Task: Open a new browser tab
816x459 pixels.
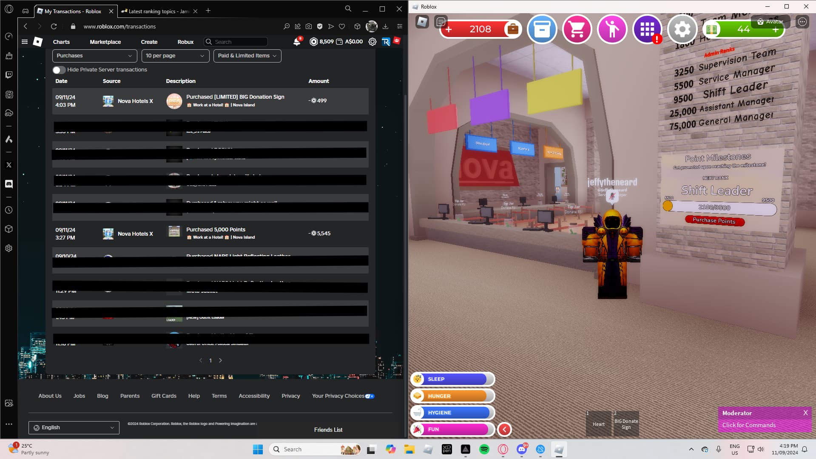Action: [208, 11]
